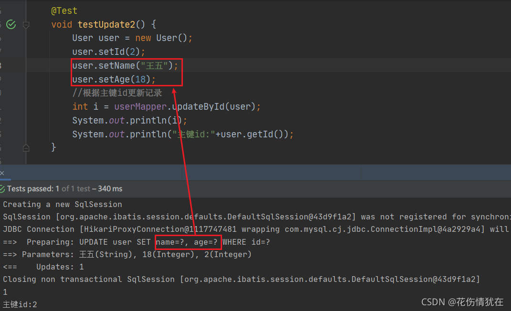511x311 pixels.
Task: Place cursor on testUpdate2 method name
Action: tap(106, 24)
